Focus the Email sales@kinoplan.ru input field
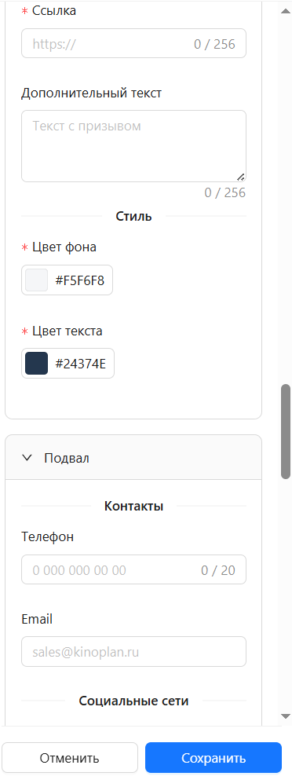 point(133,651)
